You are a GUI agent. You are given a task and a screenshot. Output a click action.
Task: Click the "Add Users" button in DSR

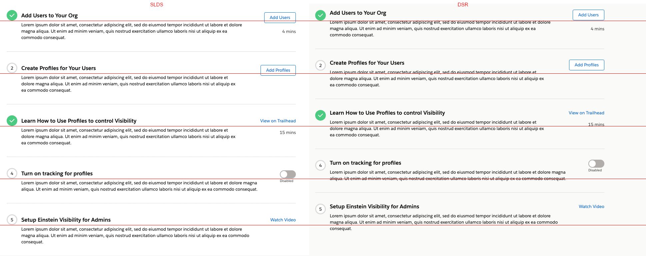click(588, 15)
